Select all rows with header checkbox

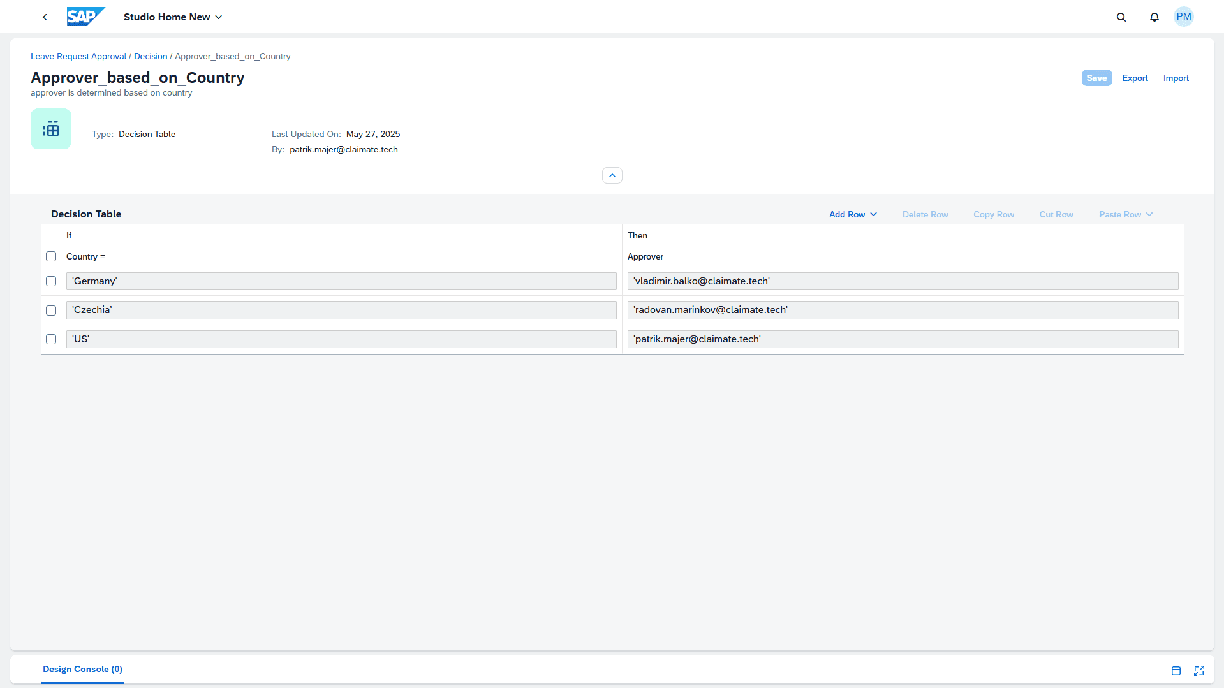[51, 256]
